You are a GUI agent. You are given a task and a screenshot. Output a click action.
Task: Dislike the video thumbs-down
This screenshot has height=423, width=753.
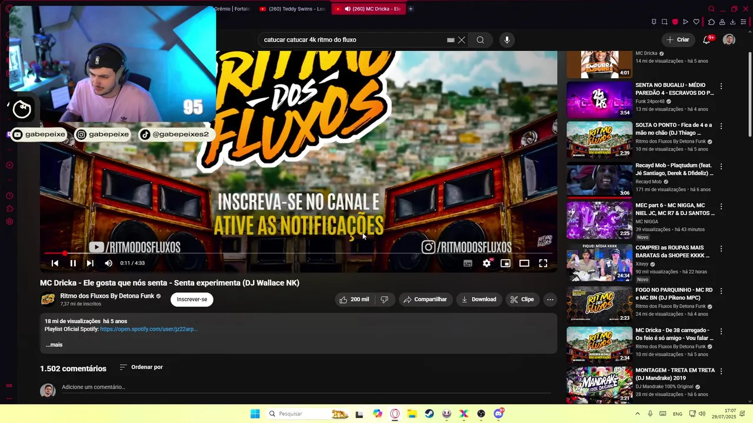(x=384, y=300)
